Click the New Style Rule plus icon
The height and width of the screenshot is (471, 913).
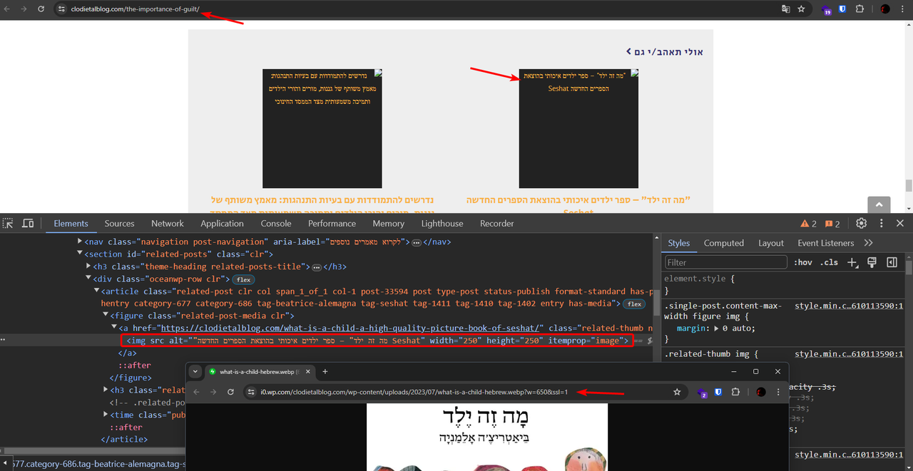pos(852,262)
